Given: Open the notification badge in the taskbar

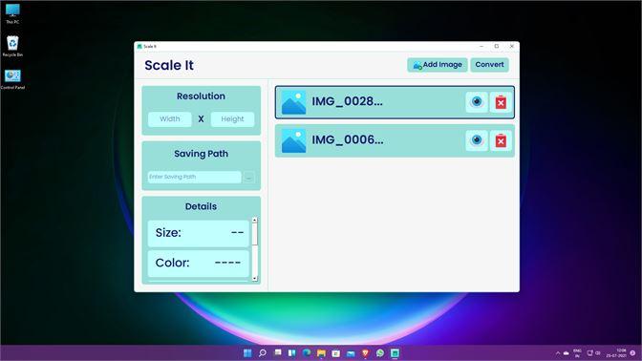Looking at the screenshot, I should (x=632, y=353).
